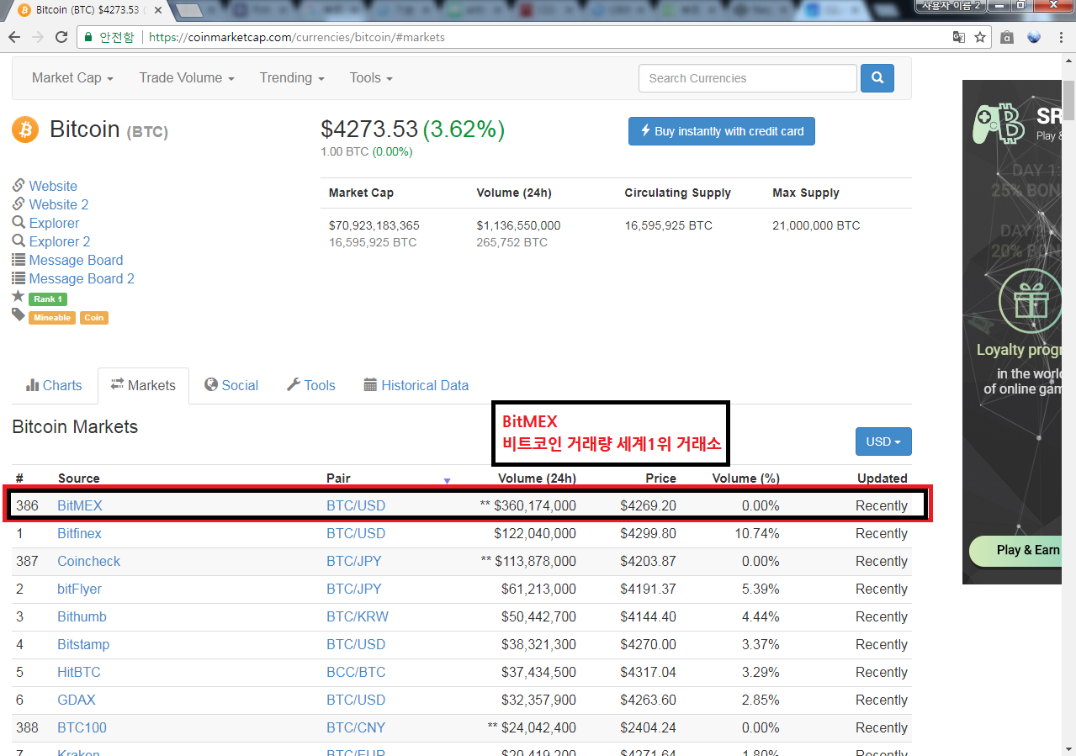
Task: Open the BTC100 exchange link
Action: coord(82,727)
